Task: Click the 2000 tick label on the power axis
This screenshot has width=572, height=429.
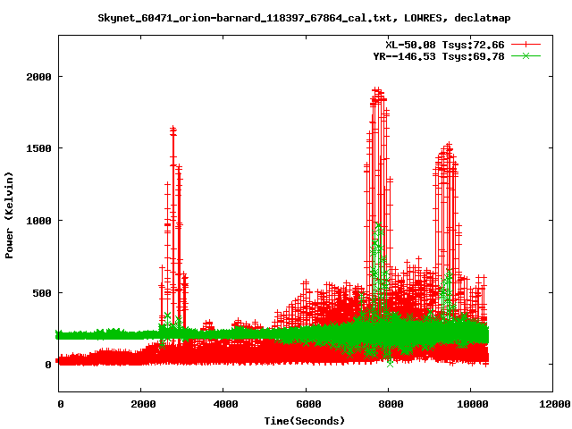Action: pyautogui.click(x=38, y=77)
